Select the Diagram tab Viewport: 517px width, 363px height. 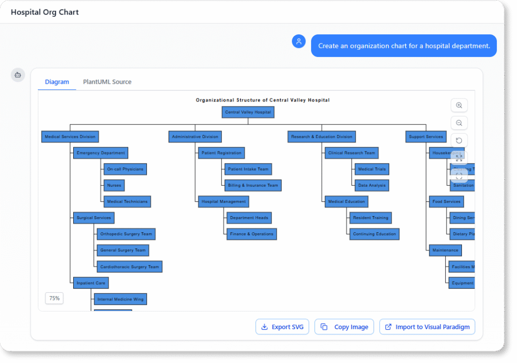[57, 82]
